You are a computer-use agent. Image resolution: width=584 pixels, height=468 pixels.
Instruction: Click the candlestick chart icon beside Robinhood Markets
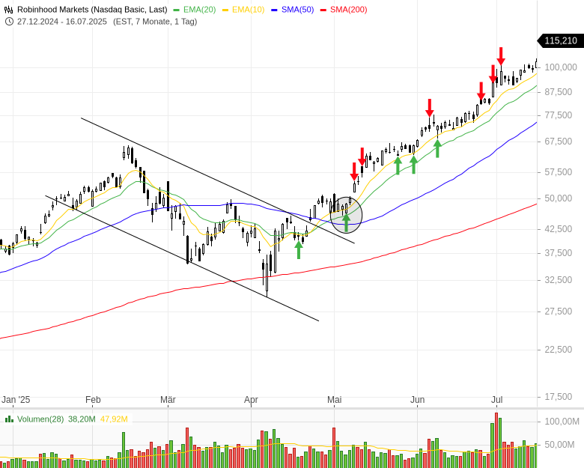click(x=9, y=9)
